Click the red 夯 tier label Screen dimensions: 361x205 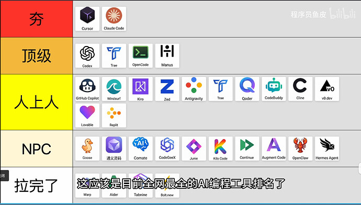[x=37, y=19]
